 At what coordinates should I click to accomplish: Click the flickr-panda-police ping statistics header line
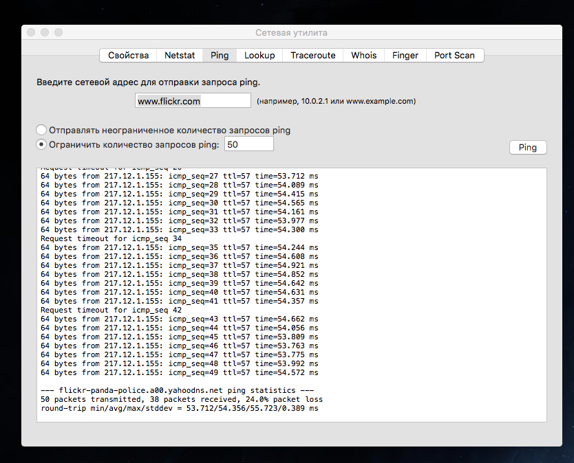177,391
